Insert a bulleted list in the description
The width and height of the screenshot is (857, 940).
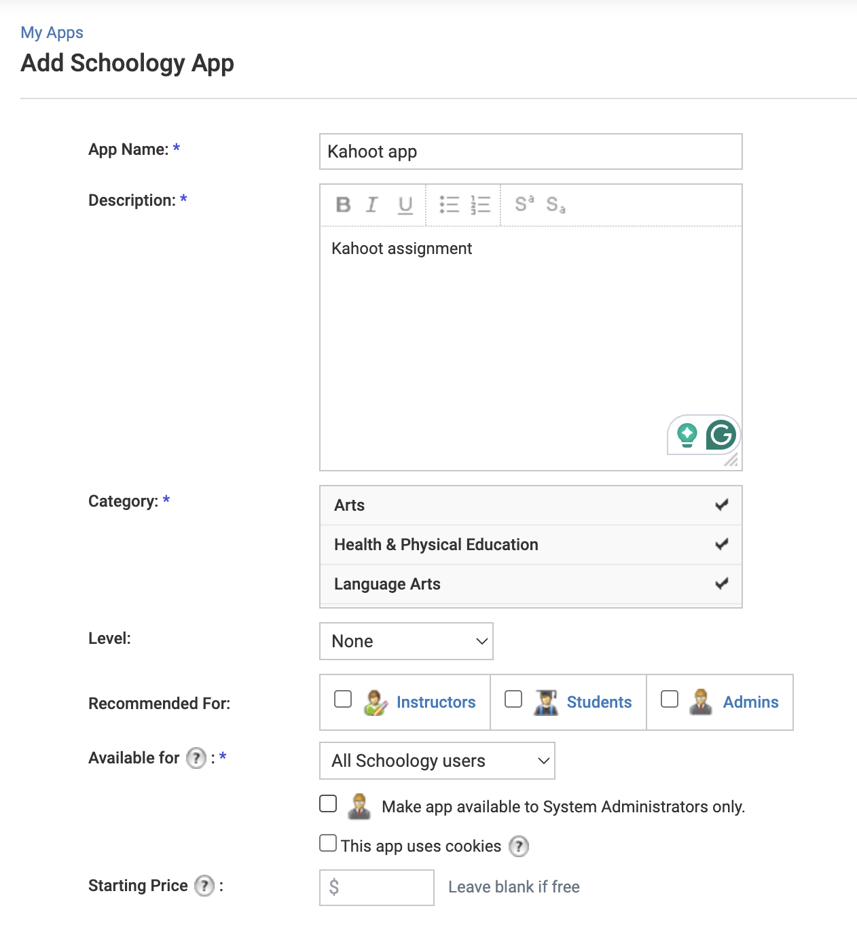point(449,205)
